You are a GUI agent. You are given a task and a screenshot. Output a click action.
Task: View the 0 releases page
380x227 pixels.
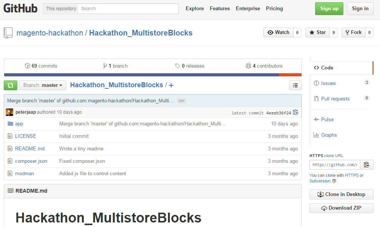tap(190, 66)
